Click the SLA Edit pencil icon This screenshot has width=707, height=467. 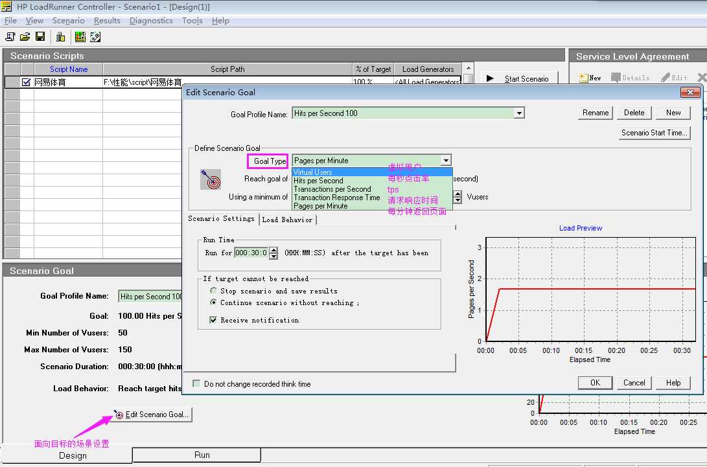pos(665,78)
